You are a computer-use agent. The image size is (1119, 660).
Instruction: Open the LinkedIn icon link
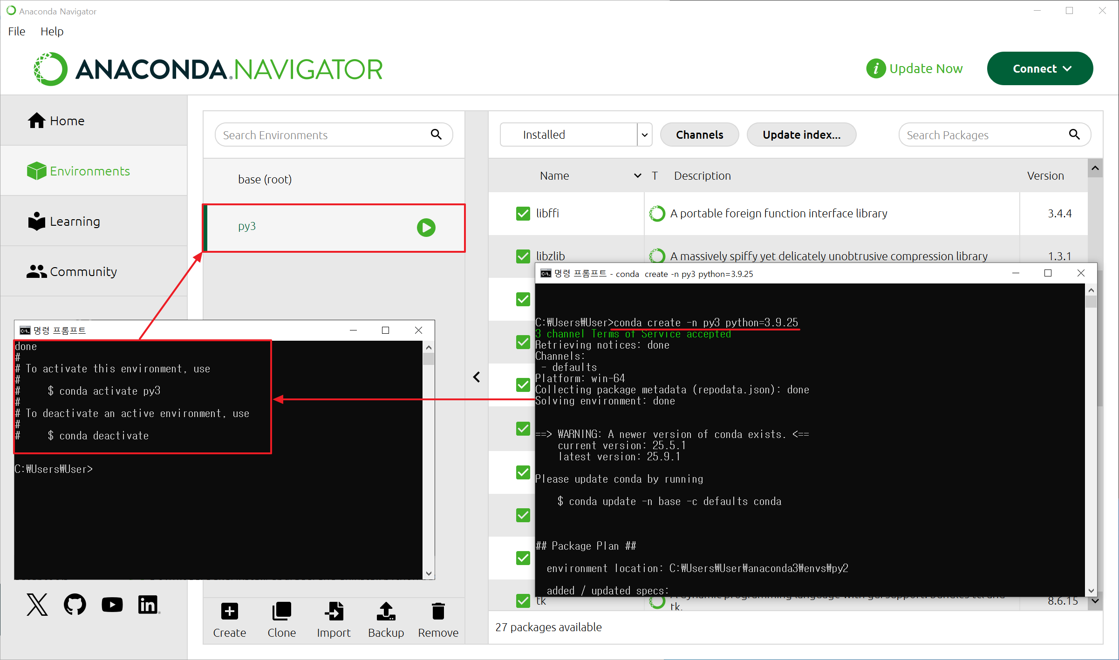coord(148,605)
